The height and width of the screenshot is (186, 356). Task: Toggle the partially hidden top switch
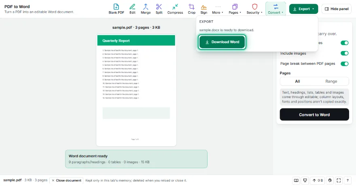(x=344, y=43)
